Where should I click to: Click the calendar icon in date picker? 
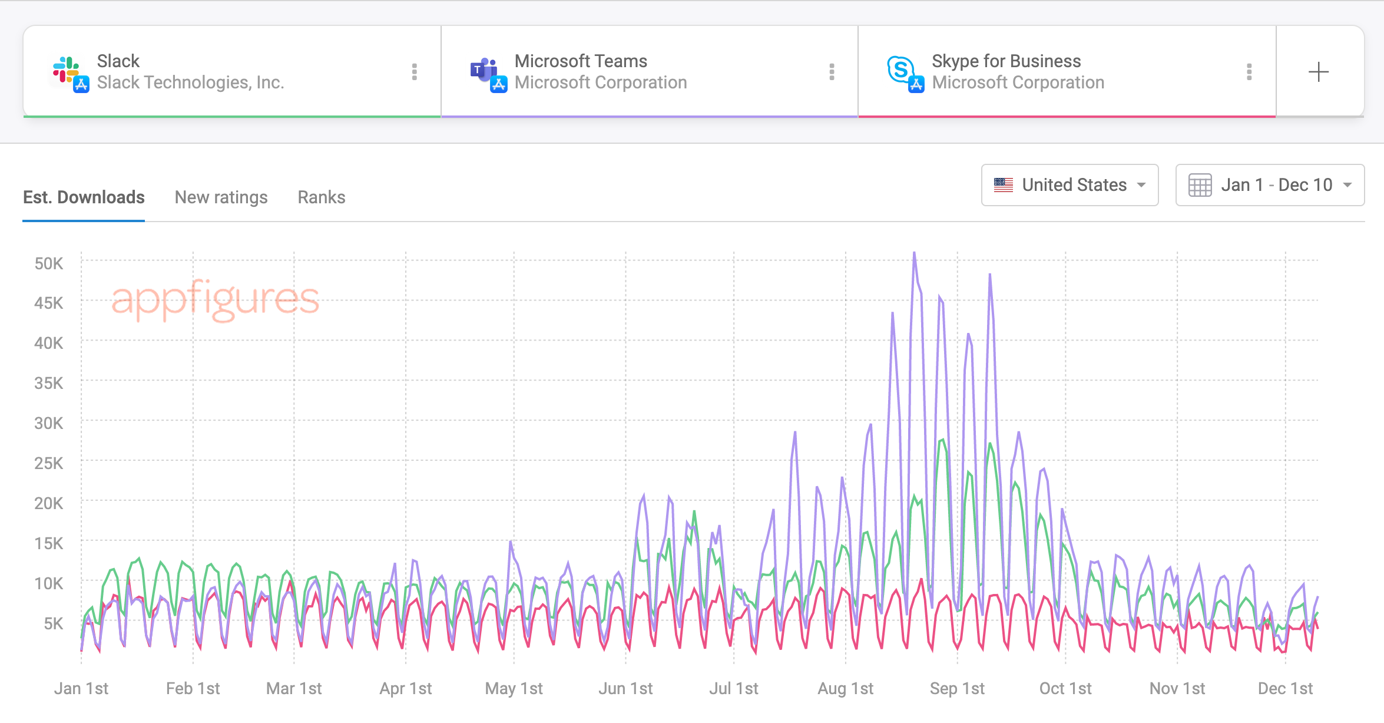point(1200,185)
